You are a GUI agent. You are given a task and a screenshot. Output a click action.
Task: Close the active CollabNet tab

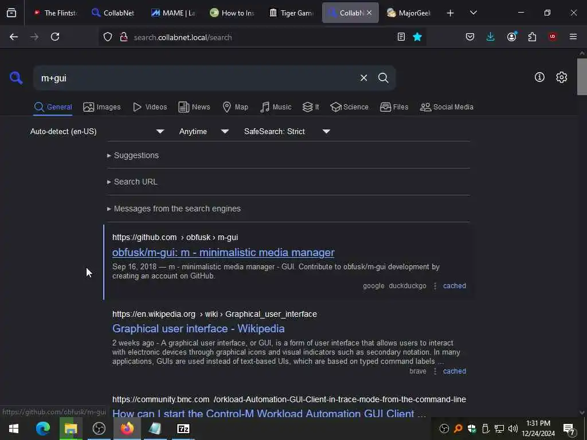coord(369,13)
